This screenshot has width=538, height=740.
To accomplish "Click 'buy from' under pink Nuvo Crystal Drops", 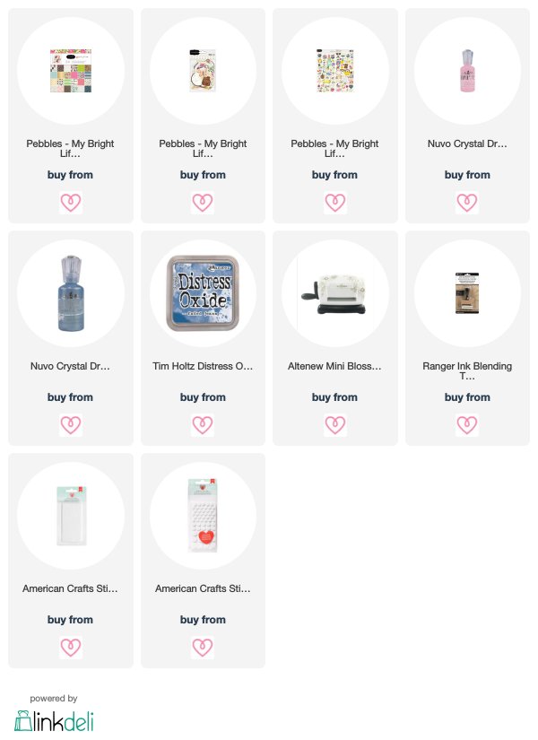I will [467, 175].
